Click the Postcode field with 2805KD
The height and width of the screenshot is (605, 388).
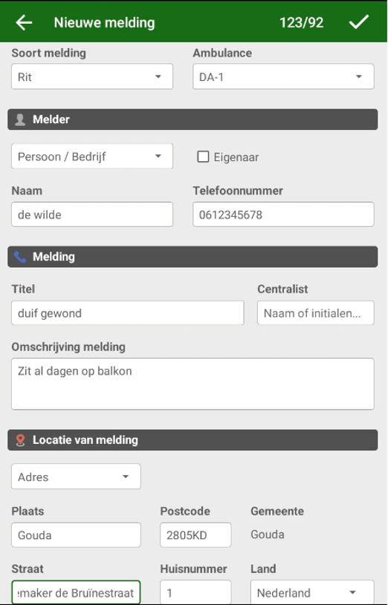tap(195, 534)
